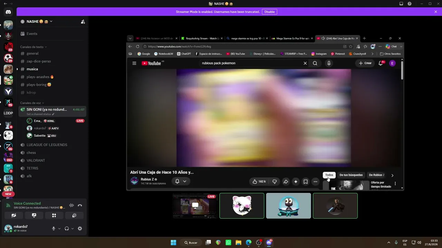The height and width of the screenshot is (248, 442).
Task: Share the YouTube video
Action: click(286, 182)
